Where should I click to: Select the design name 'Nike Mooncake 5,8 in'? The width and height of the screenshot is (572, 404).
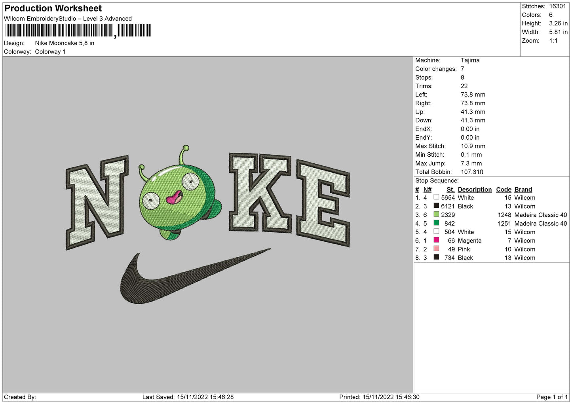tap(65, 43)
